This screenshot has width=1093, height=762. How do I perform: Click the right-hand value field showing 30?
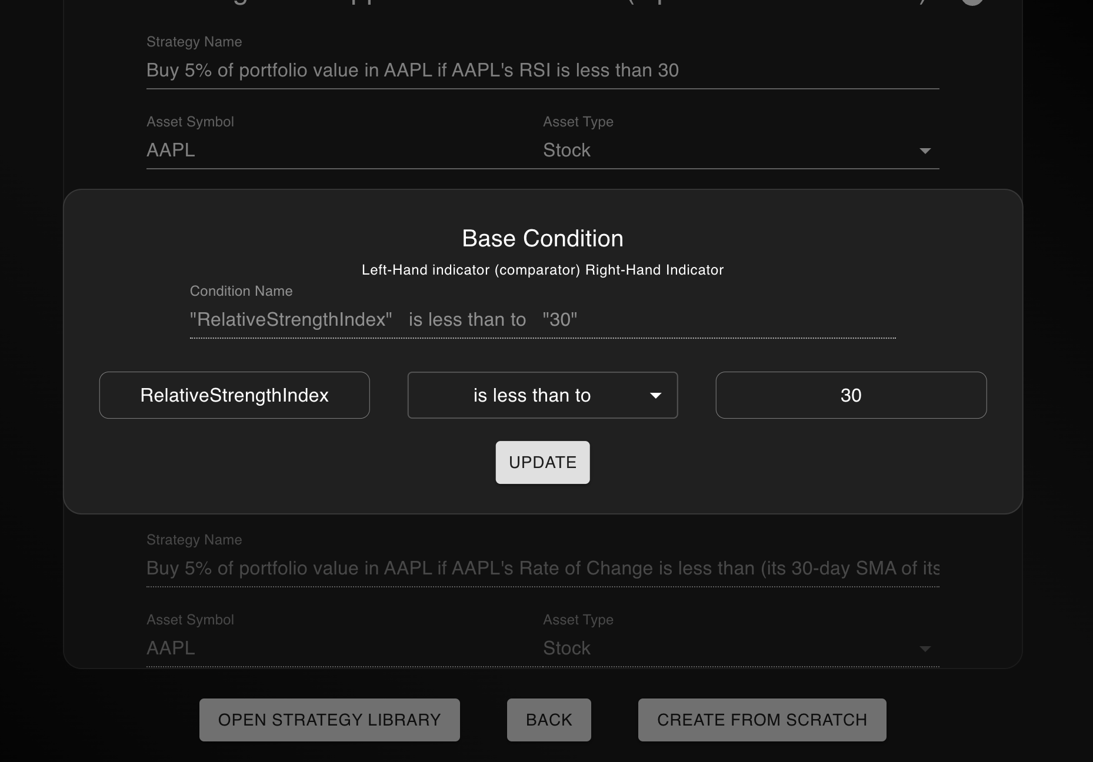click(851, 395)
